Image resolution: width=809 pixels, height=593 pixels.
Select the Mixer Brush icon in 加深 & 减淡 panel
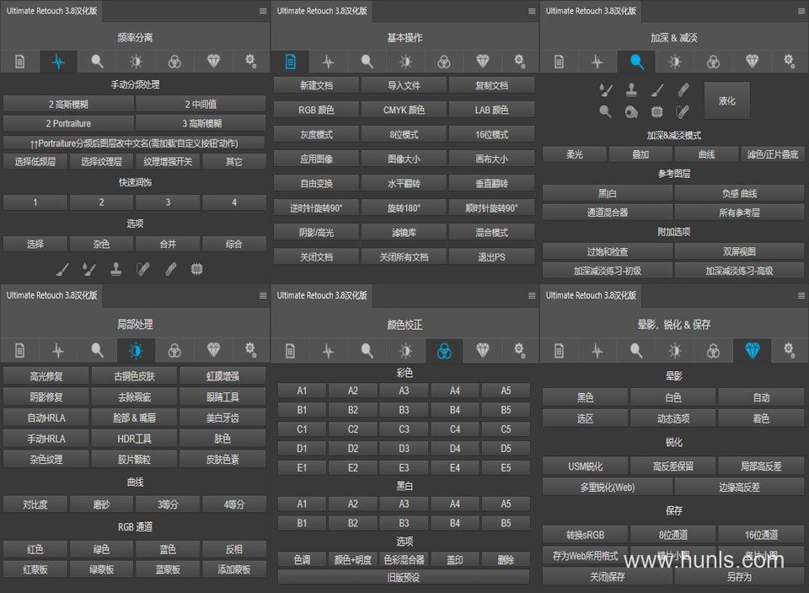coord(606,90)
